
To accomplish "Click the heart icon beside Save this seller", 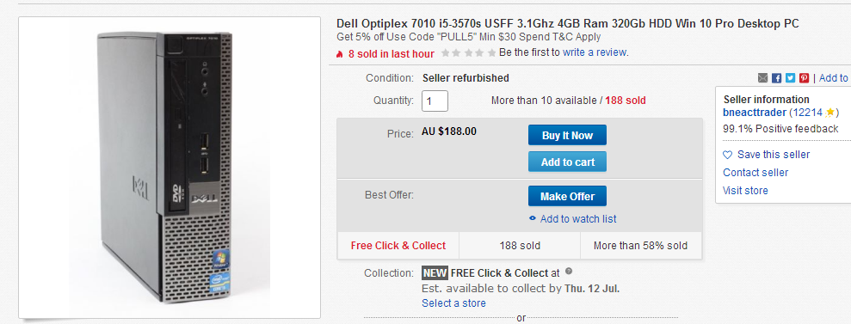I will pyautogui.click(x=728, y=155).
